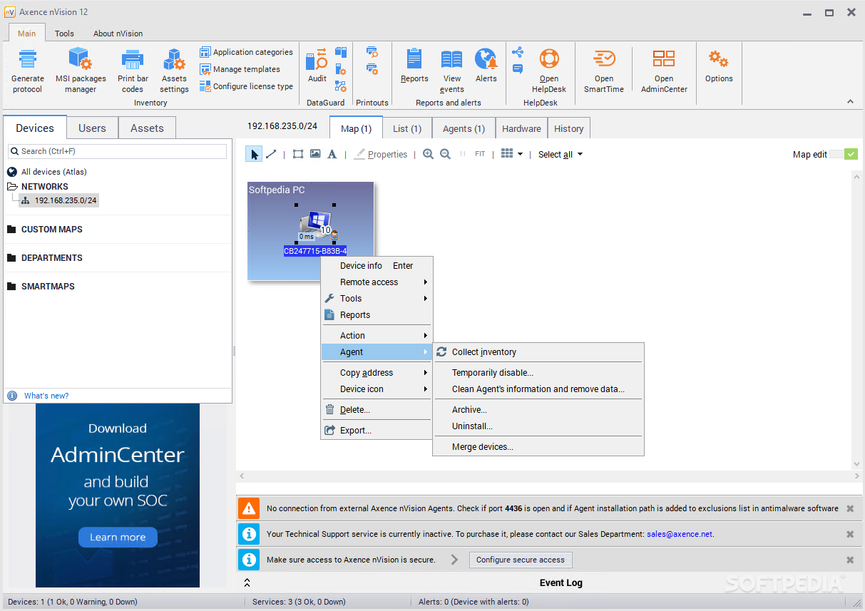Click Manage templates
This screenshot has width=865, height=611.
(240, 69)
